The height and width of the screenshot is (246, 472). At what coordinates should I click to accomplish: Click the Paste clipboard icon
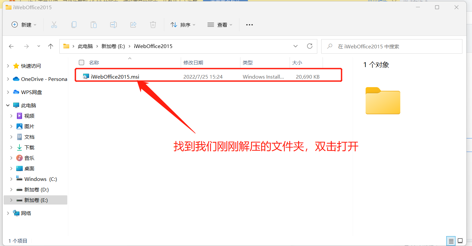[94, 25]
